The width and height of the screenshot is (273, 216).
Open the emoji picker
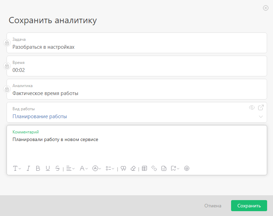pos(187,168)
